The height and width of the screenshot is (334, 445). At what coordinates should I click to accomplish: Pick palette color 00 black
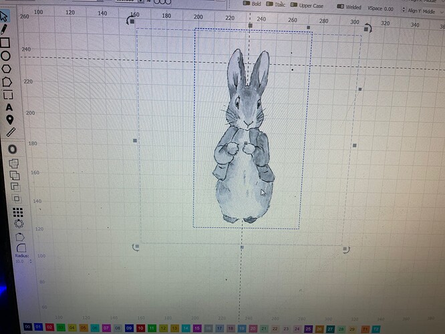(x=27, y=327)
